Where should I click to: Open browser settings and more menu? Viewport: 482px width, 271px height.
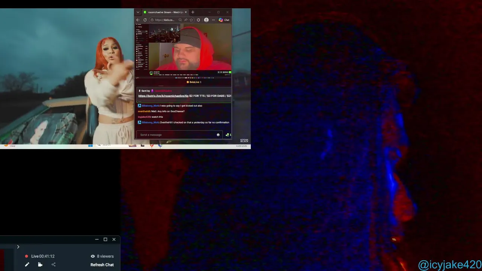point(213,20)
